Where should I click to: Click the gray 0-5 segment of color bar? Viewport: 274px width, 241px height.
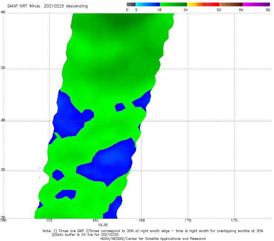click(x=131, y=4)
